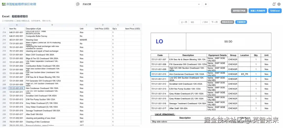Select row header 214 in spreadsheet
The width and height of the screenshot is (283, 128).
[x=4, y=32]
